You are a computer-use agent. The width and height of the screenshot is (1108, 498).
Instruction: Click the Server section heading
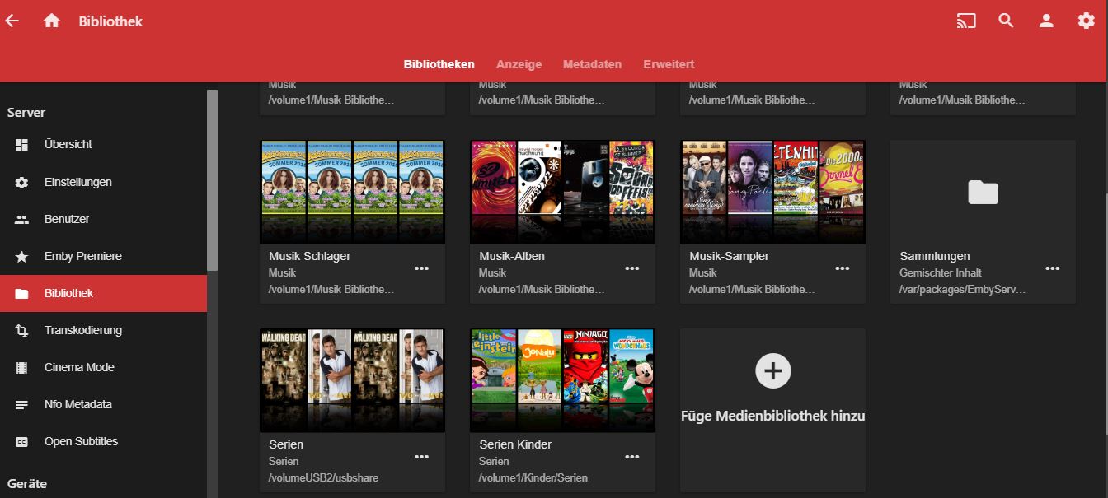tap(26, 113)
